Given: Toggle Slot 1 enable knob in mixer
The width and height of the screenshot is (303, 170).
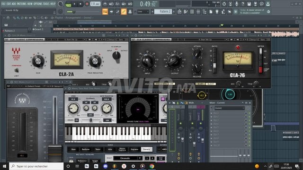Looking at the screenshot, I should click(246, 113).
